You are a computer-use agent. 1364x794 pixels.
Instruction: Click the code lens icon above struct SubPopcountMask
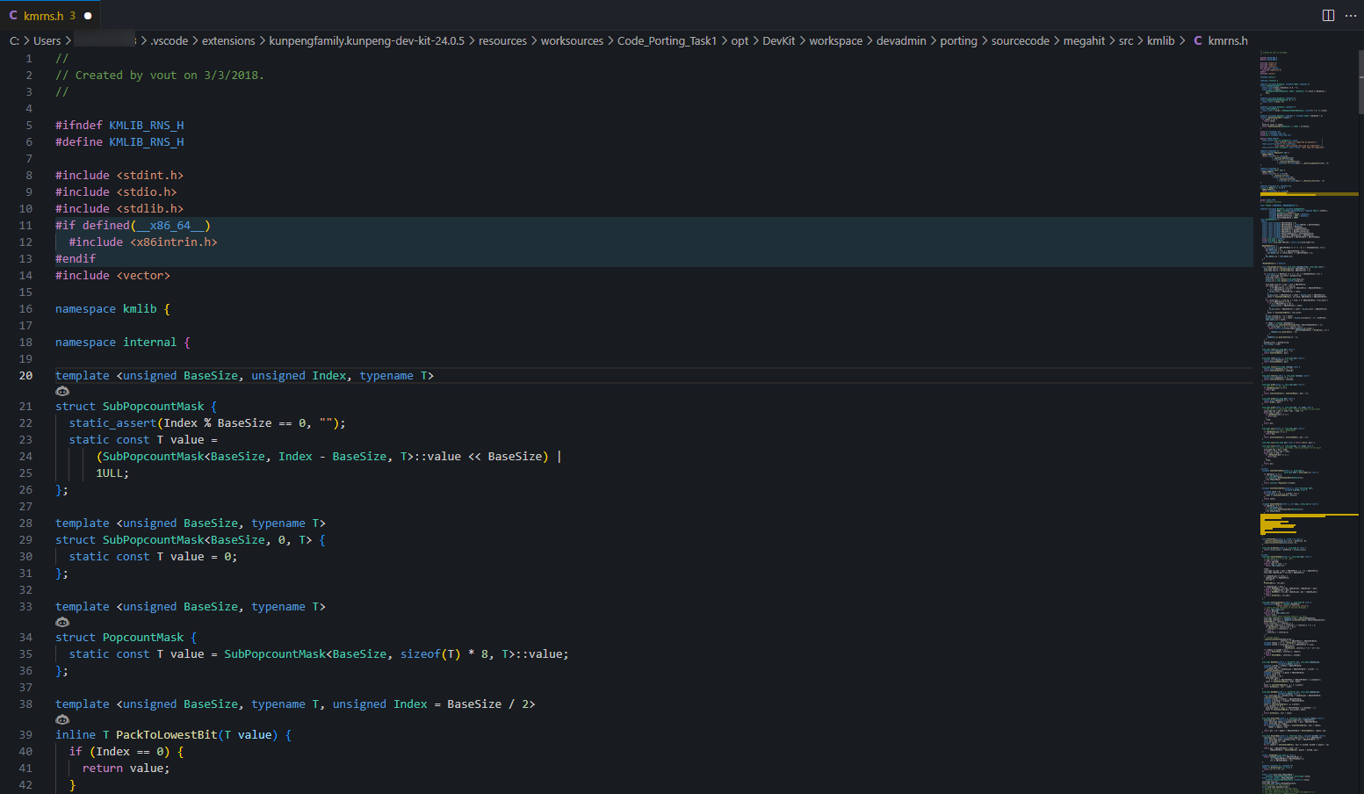pos(62,391)
